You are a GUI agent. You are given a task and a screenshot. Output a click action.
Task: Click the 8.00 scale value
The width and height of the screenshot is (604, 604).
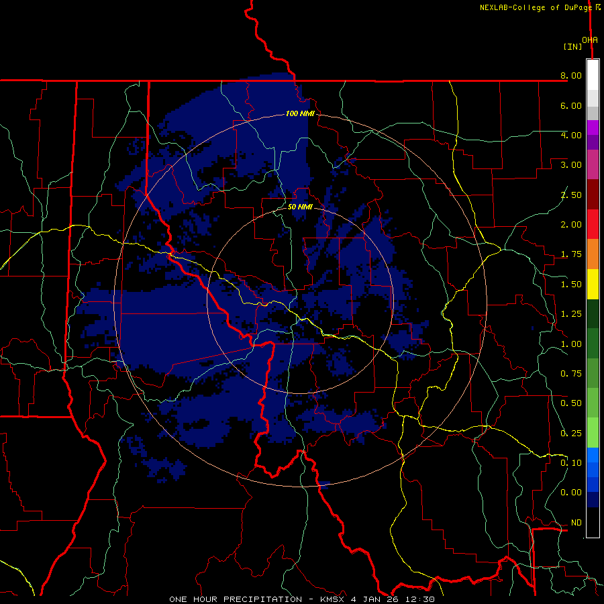571,75
